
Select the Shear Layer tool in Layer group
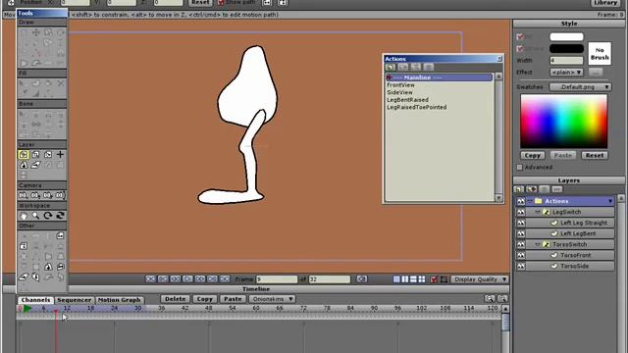35,165
